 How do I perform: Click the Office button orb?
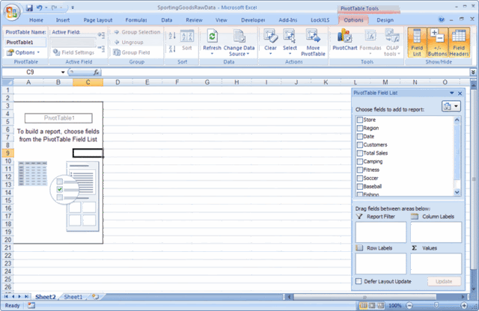12,12
